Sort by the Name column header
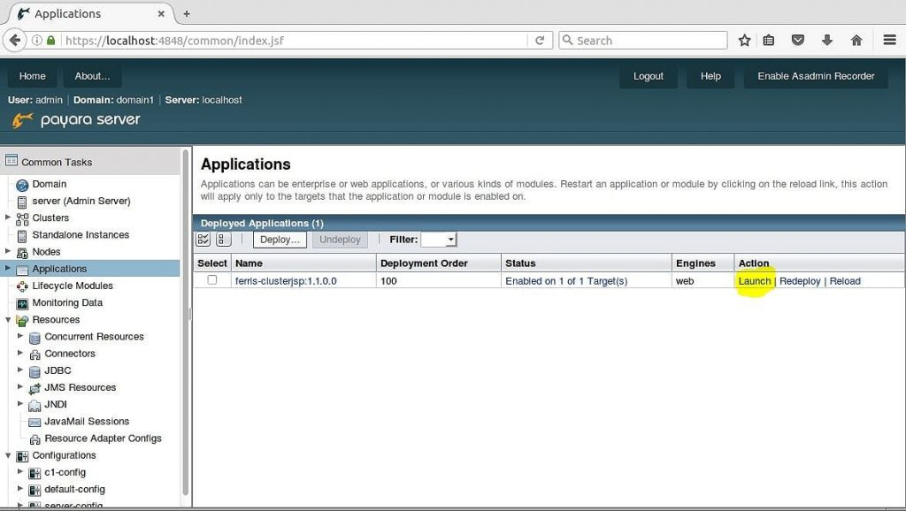Image resolution: width=906 pixels, height=511 pixels. 249,263
